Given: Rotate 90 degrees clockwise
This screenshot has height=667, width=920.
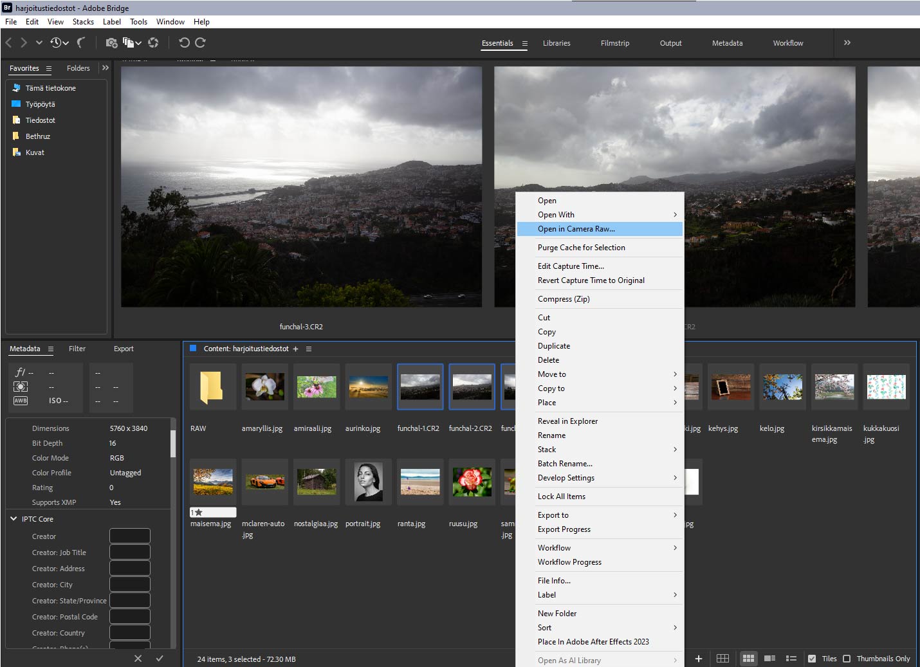Looking at the screenshot, I should pyautogui.click(x=200, y=42).
